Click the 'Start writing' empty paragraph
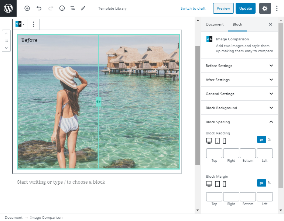 (x=61, y=182)
